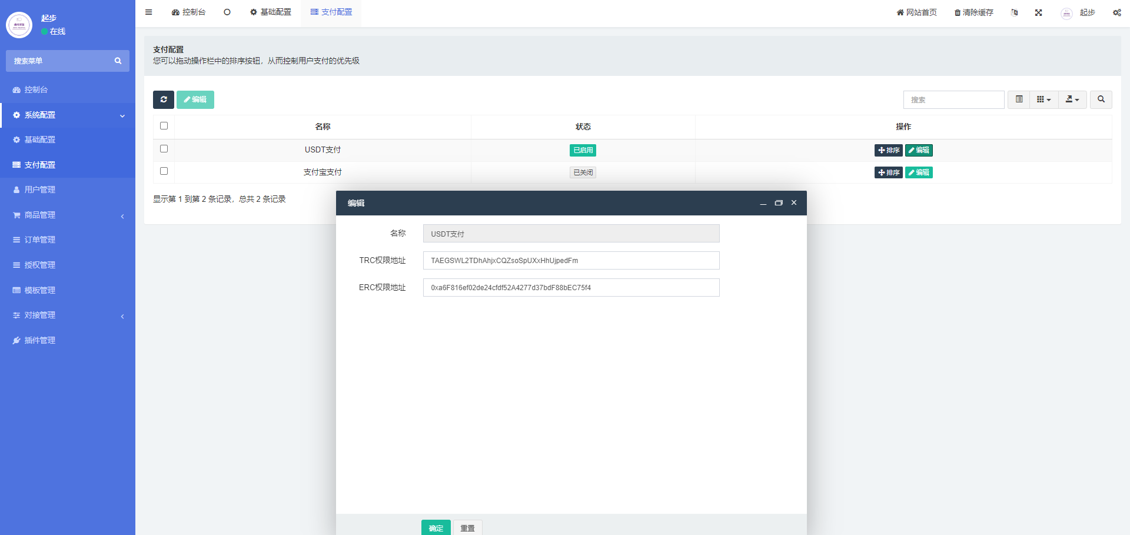
Task: Close the 编辑 dialog
Action: pos(794,203)
